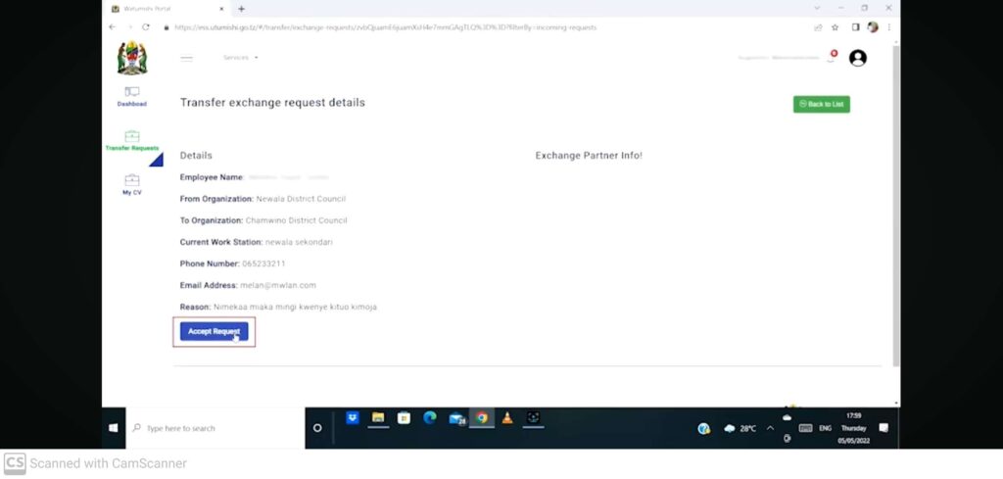Open My CV from the sidebar
This screenshot has height=479, width=1003.
coord(131,185)
